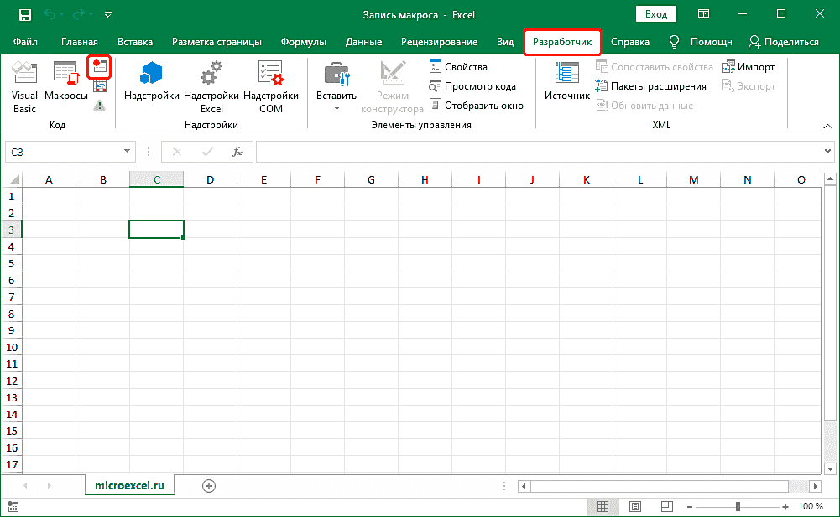Expand the formula bar
Viewport: 840px width, 517px height.
[827, 152]
